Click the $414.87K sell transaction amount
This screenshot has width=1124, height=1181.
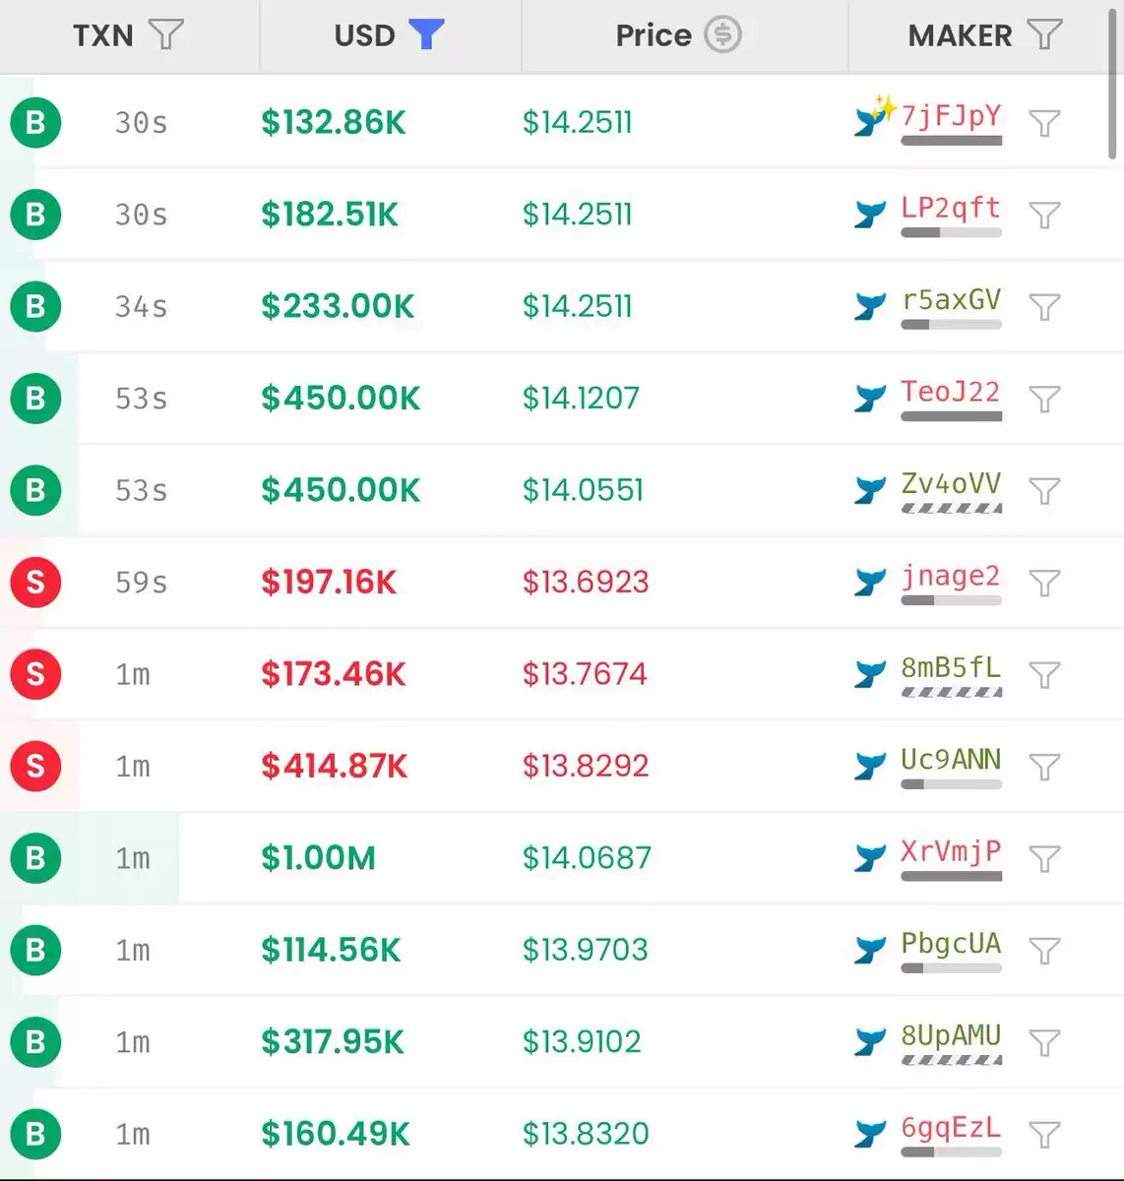click(x=334, y=766)
